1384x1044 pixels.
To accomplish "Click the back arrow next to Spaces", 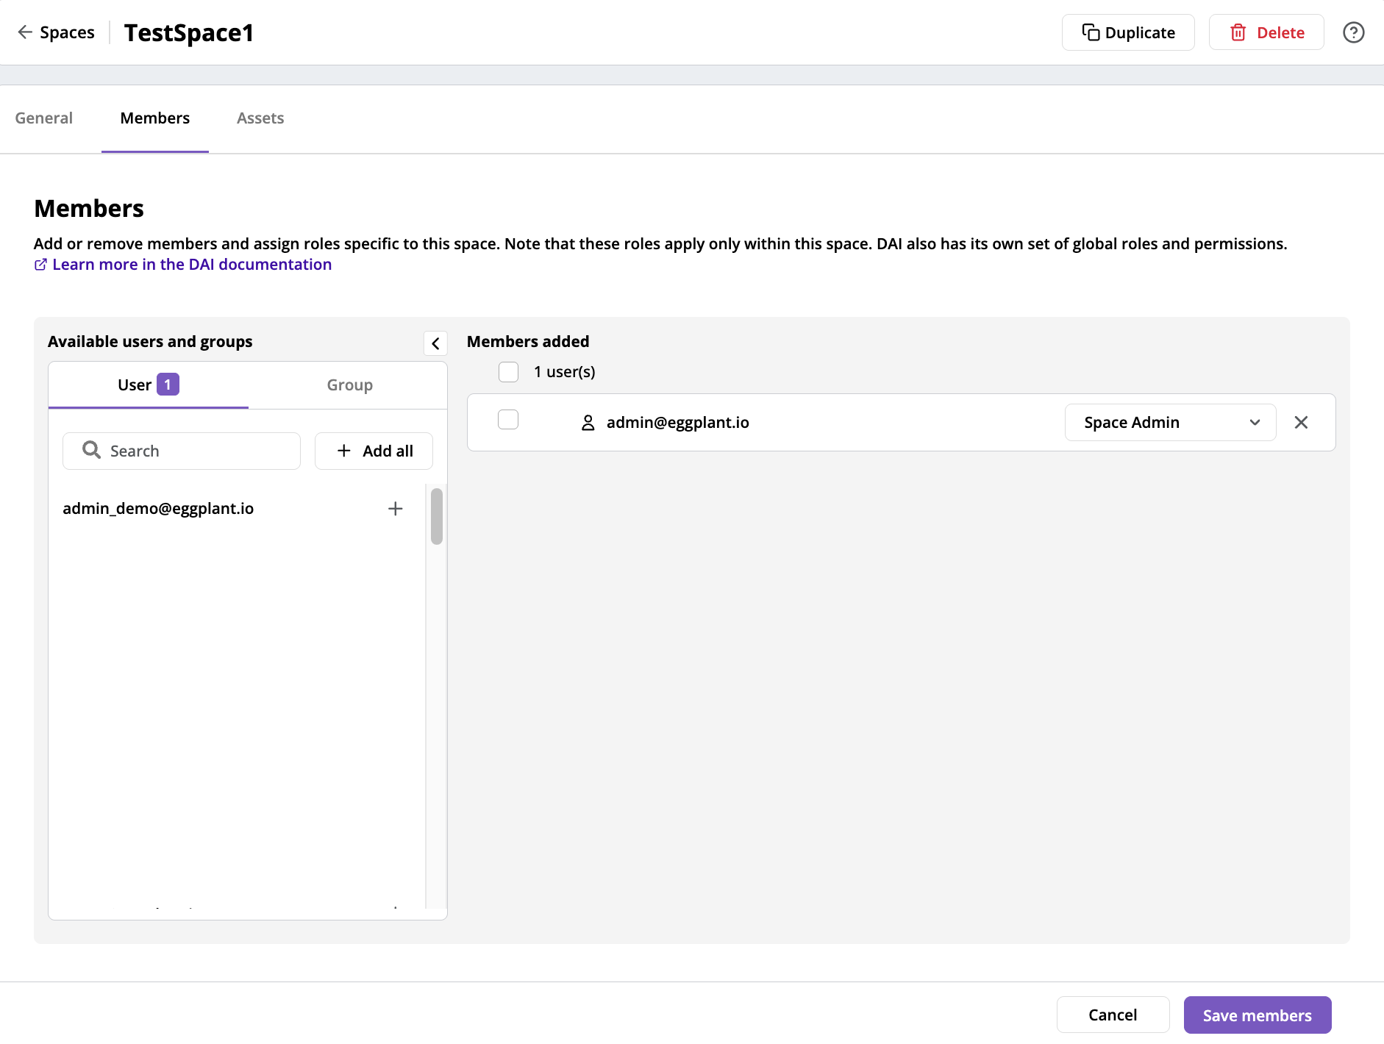I will point(25,32).
